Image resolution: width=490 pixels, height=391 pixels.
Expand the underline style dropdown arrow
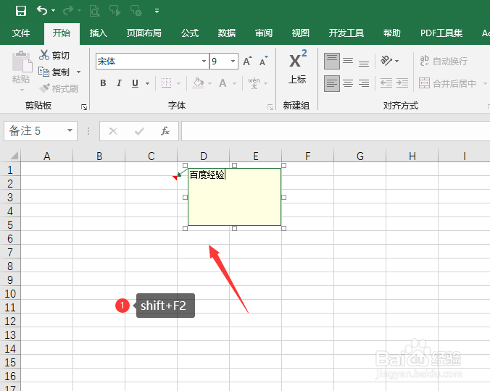coord(147,83)
